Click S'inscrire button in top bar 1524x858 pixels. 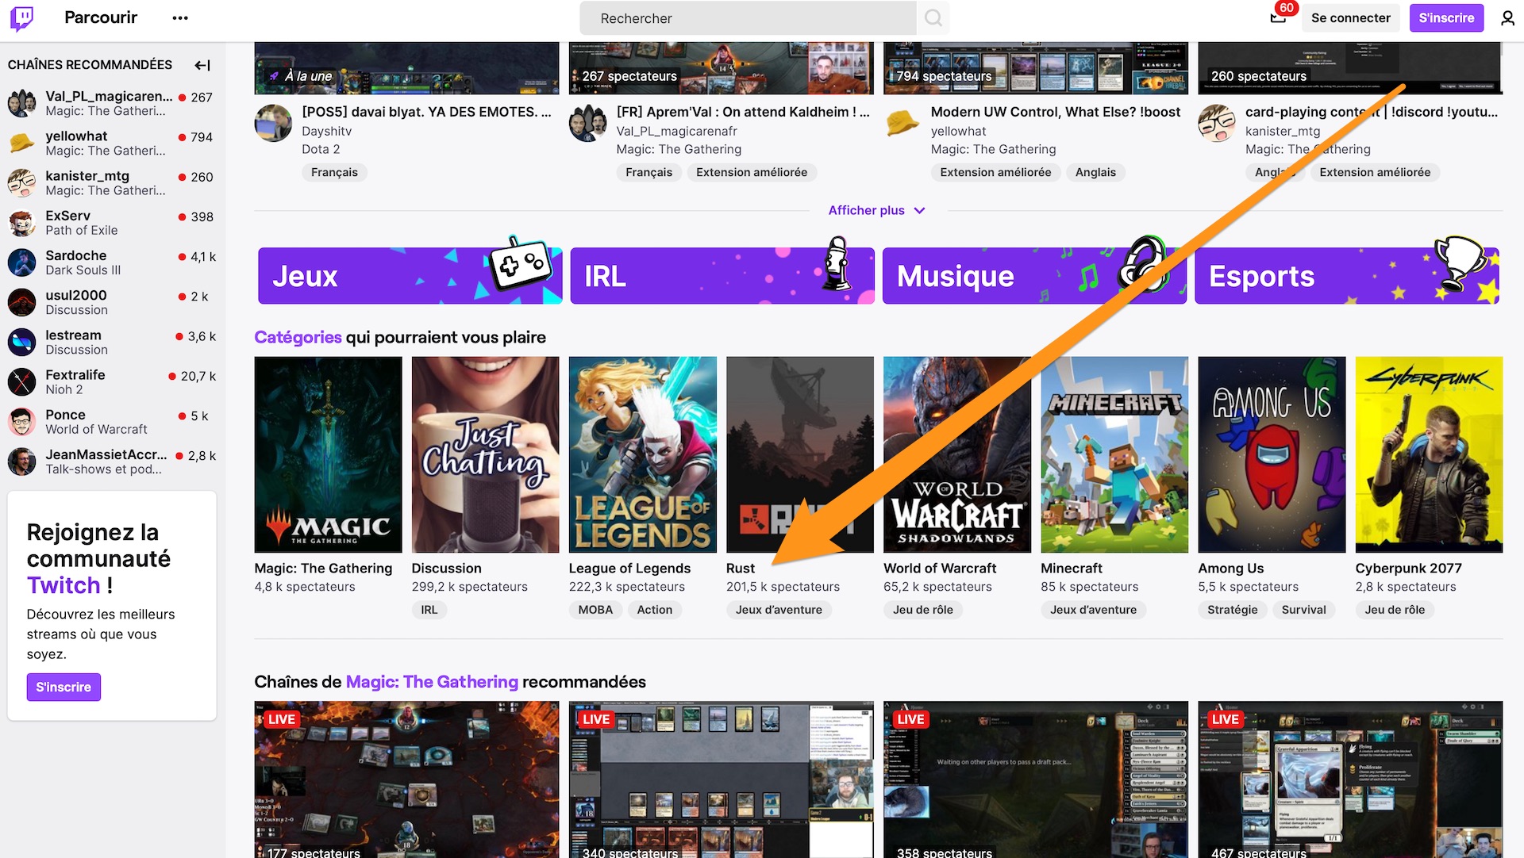point(1446,18)
